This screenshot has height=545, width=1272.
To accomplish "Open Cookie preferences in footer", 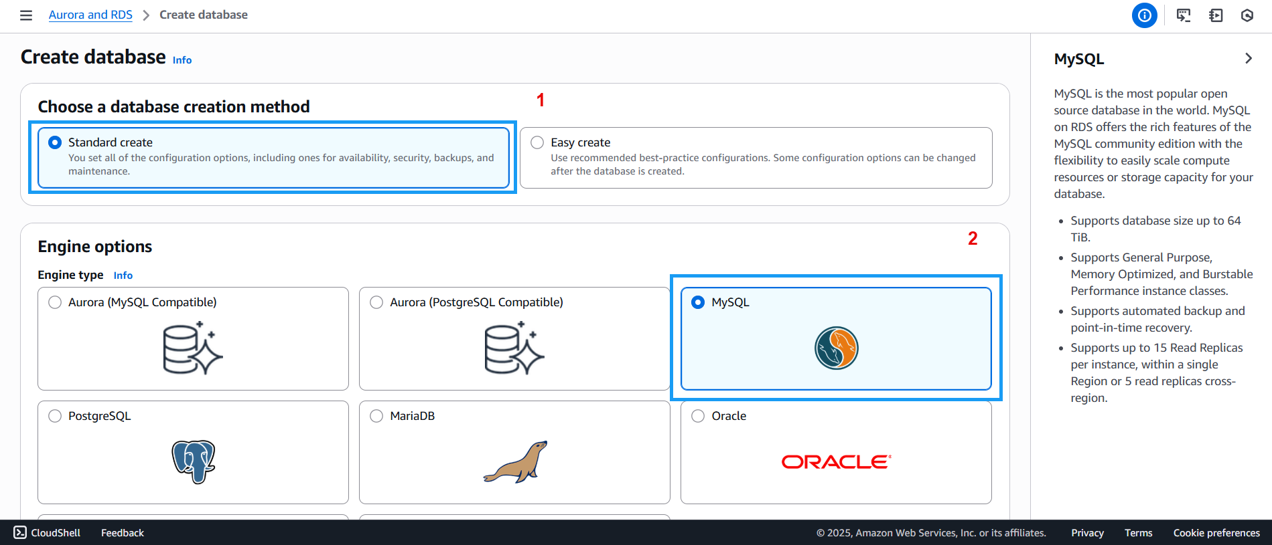I will [x=1216, y=533].
